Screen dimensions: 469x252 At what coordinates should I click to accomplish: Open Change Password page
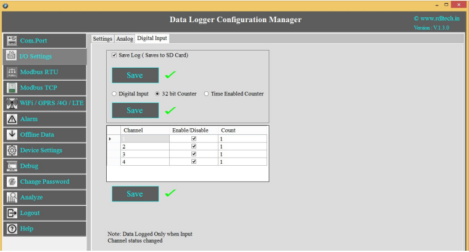tap(45, 182)
